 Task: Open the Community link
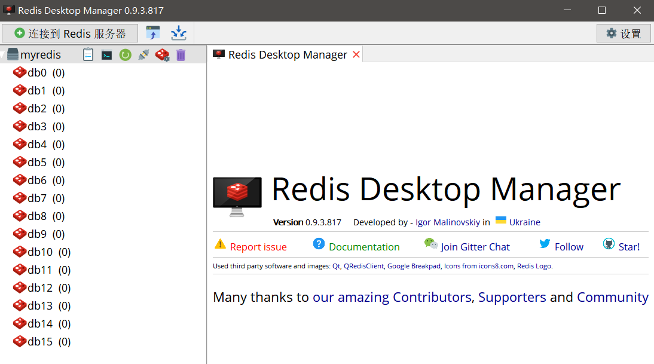click(613, 297)
